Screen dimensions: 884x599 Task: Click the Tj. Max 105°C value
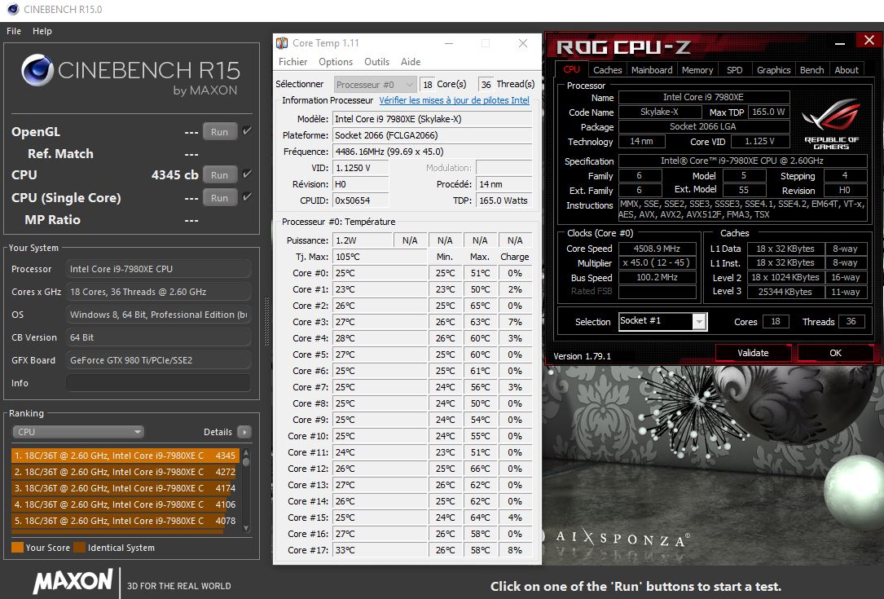click(380, 257)
